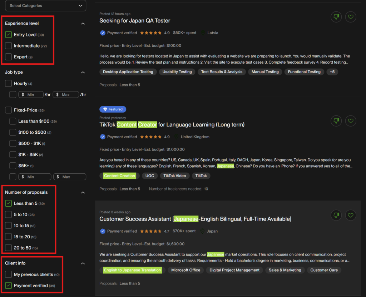
Task: Check the Fixed-Price job type
Action: coord(9,110)
